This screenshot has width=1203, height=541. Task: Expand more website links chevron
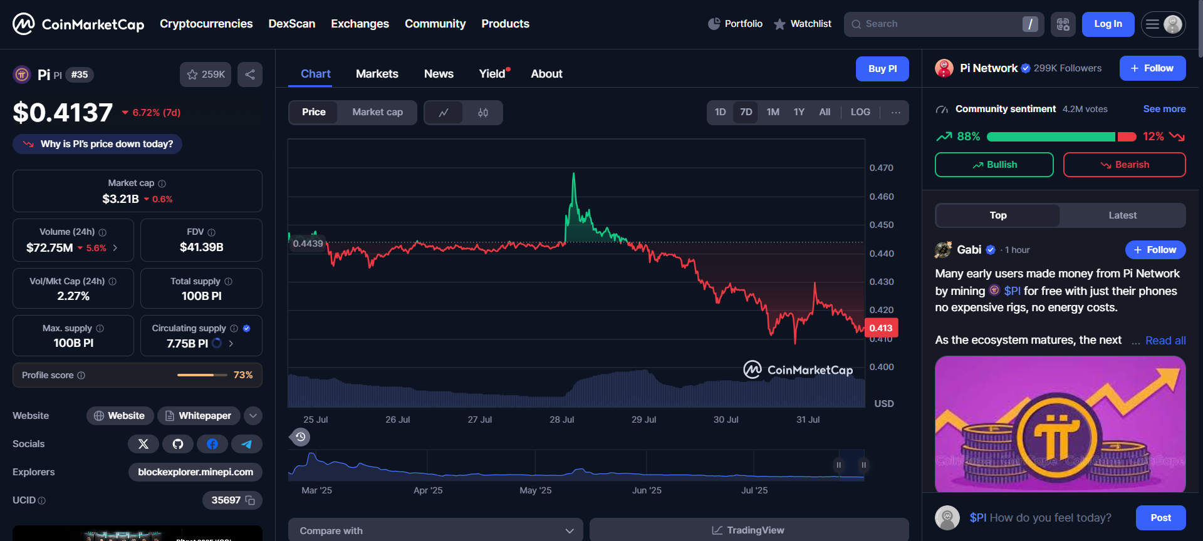[253, 416]
